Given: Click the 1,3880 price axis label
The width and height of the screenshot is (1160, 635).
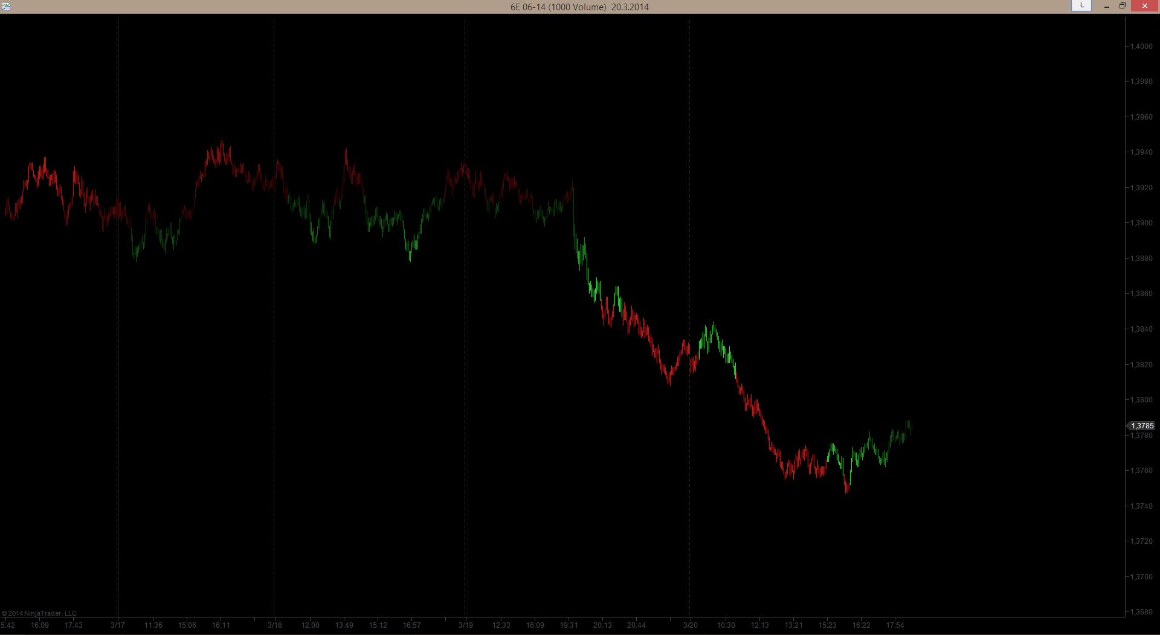Looking at the screenshot, I should [x=1141, y=259].
